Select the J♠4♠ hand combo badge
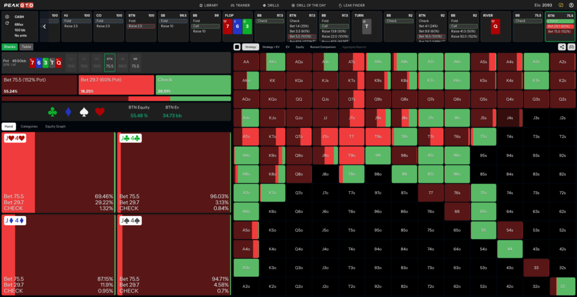The image size is (577, 297). pos(131,220)
